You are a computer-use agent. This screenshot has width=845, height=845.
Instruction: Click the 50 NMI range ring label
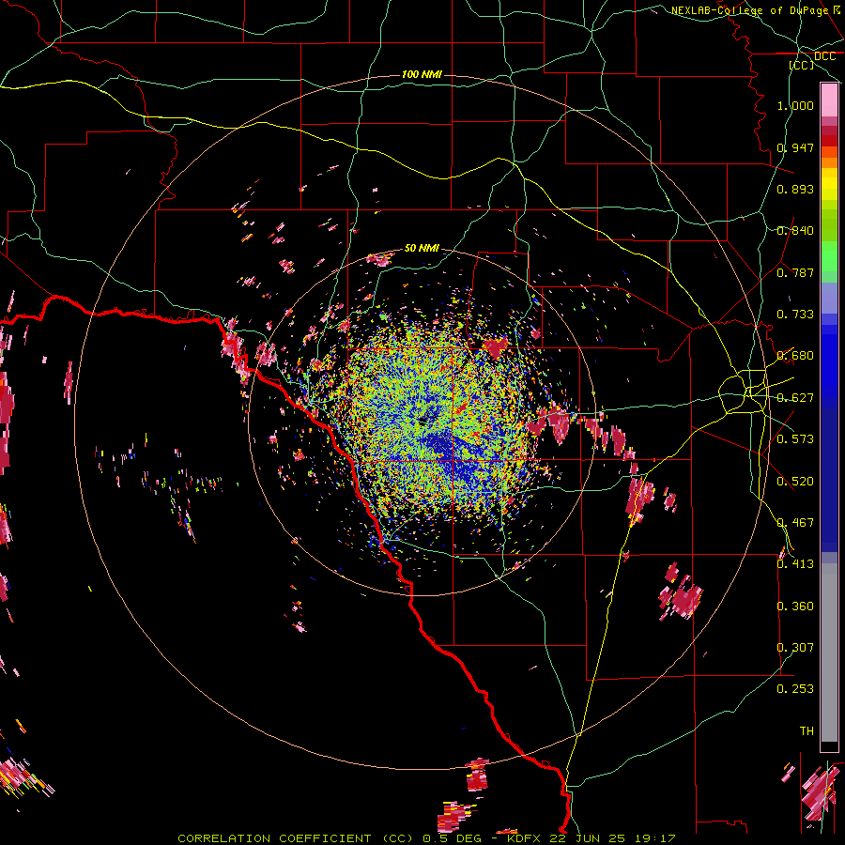click(422, 248)
